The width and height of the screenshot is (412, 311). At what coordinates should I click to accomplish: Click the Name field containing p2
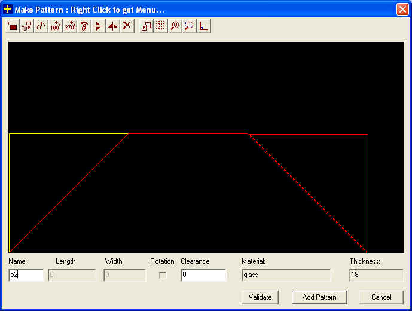[26, 275]
